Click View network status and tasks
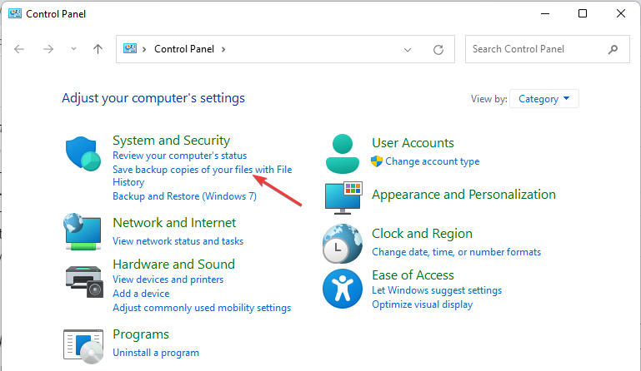This screenshot has height=371, width=641. (178, 241)
